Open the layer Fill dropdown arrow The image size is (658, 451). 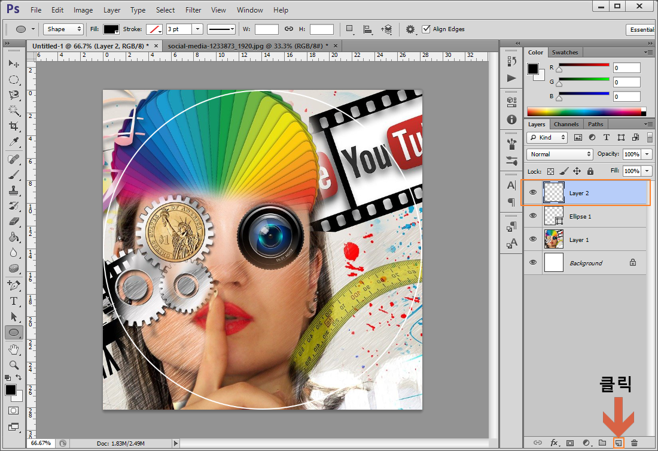(647, 171)
